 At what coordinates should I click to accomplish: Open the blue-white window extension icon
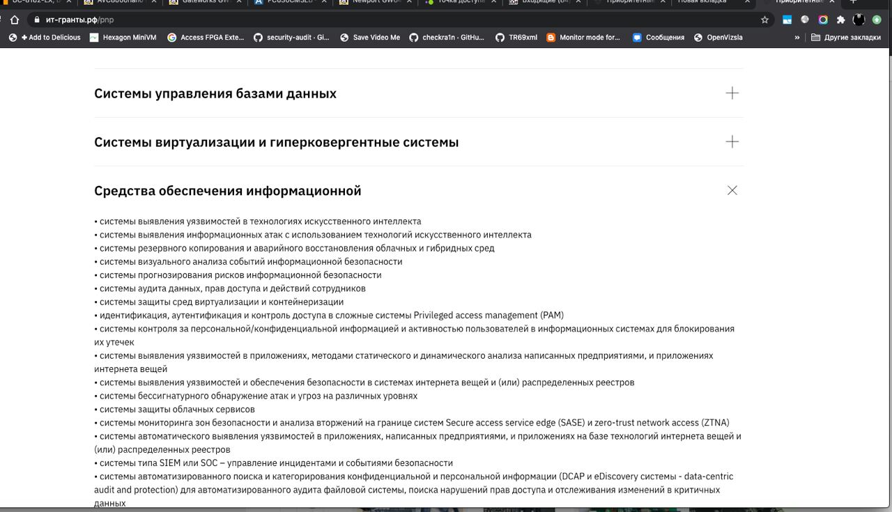(787, 20)
